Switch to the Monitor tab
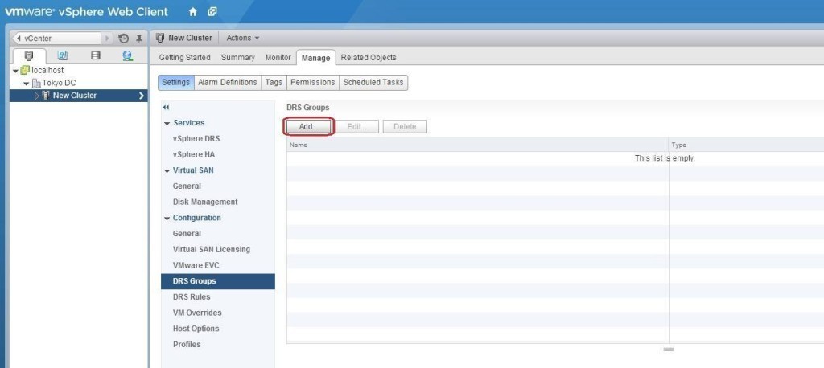 (278, 58)
